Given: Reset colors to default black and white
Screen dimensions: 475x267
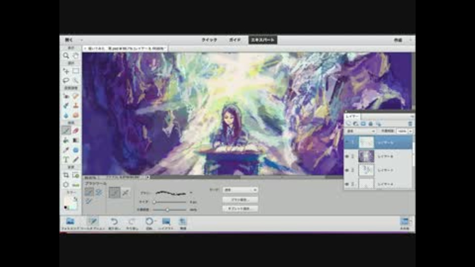Looking at the screenshot, I should (66, 208).
